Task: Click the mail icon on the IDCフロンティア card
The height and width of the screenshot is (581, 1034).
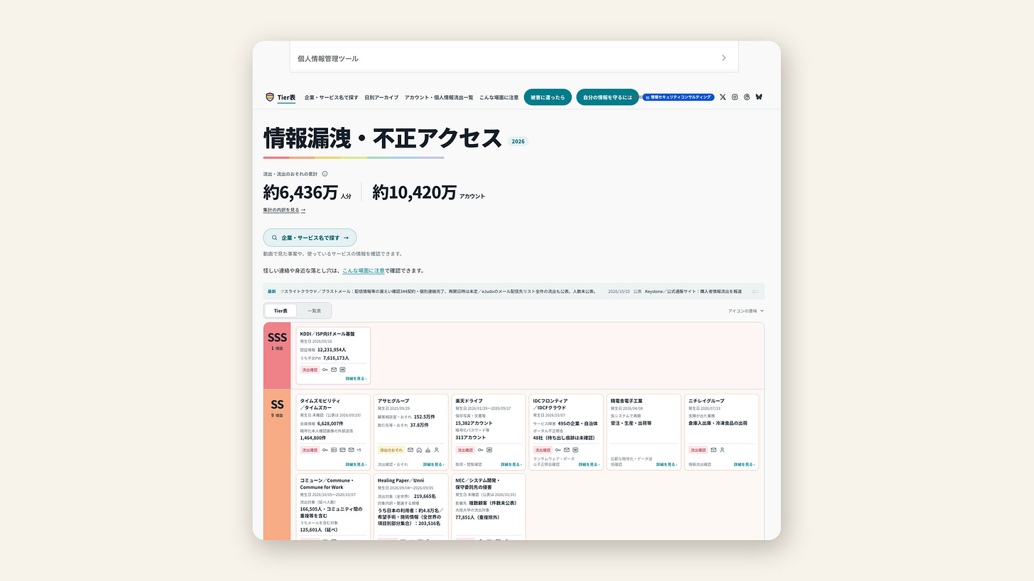Action: point(567,450)
